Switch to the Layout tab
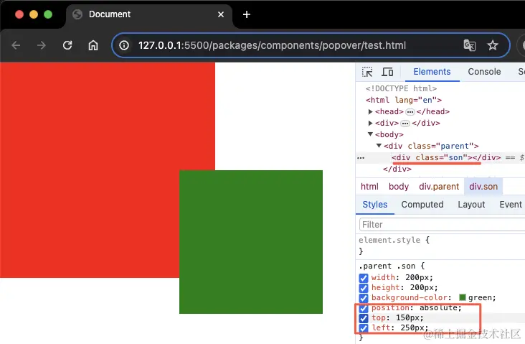 point(471,205)
